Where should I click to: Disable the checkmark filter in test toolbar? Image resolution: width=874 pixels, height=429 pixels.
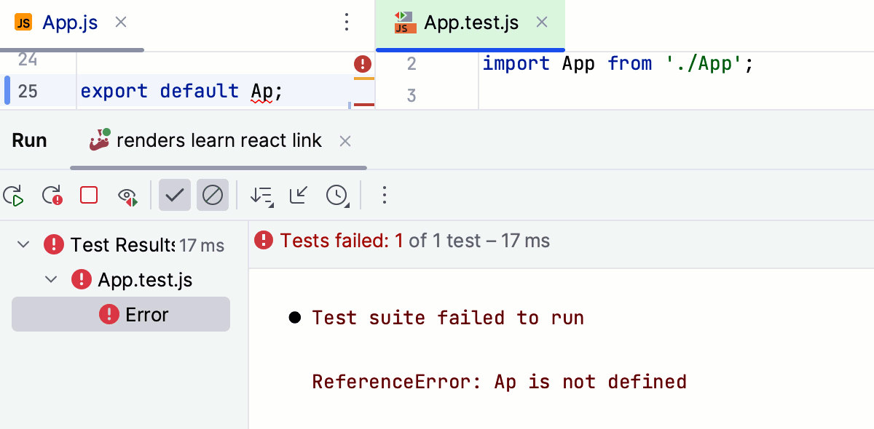pyautogui.click(x=174, y=195)
